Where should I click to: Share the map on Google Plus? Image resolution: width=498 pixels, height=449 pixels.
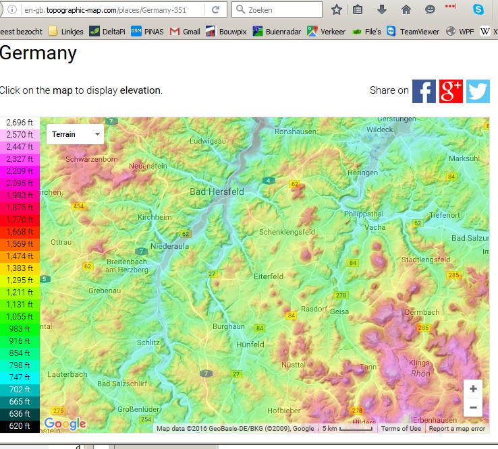point(451,91)
